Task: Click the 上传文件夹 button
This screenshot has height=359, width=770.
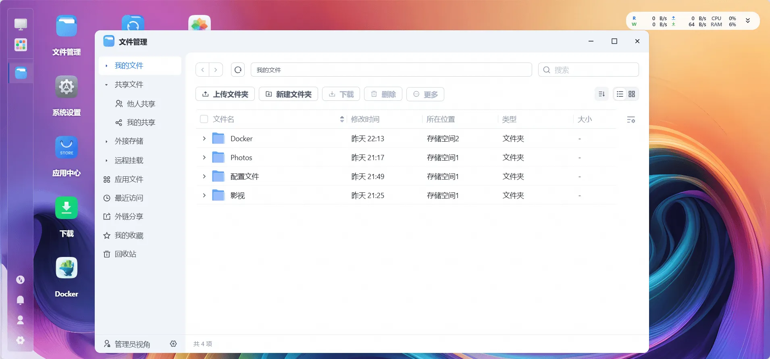Action: click(225, 94)
